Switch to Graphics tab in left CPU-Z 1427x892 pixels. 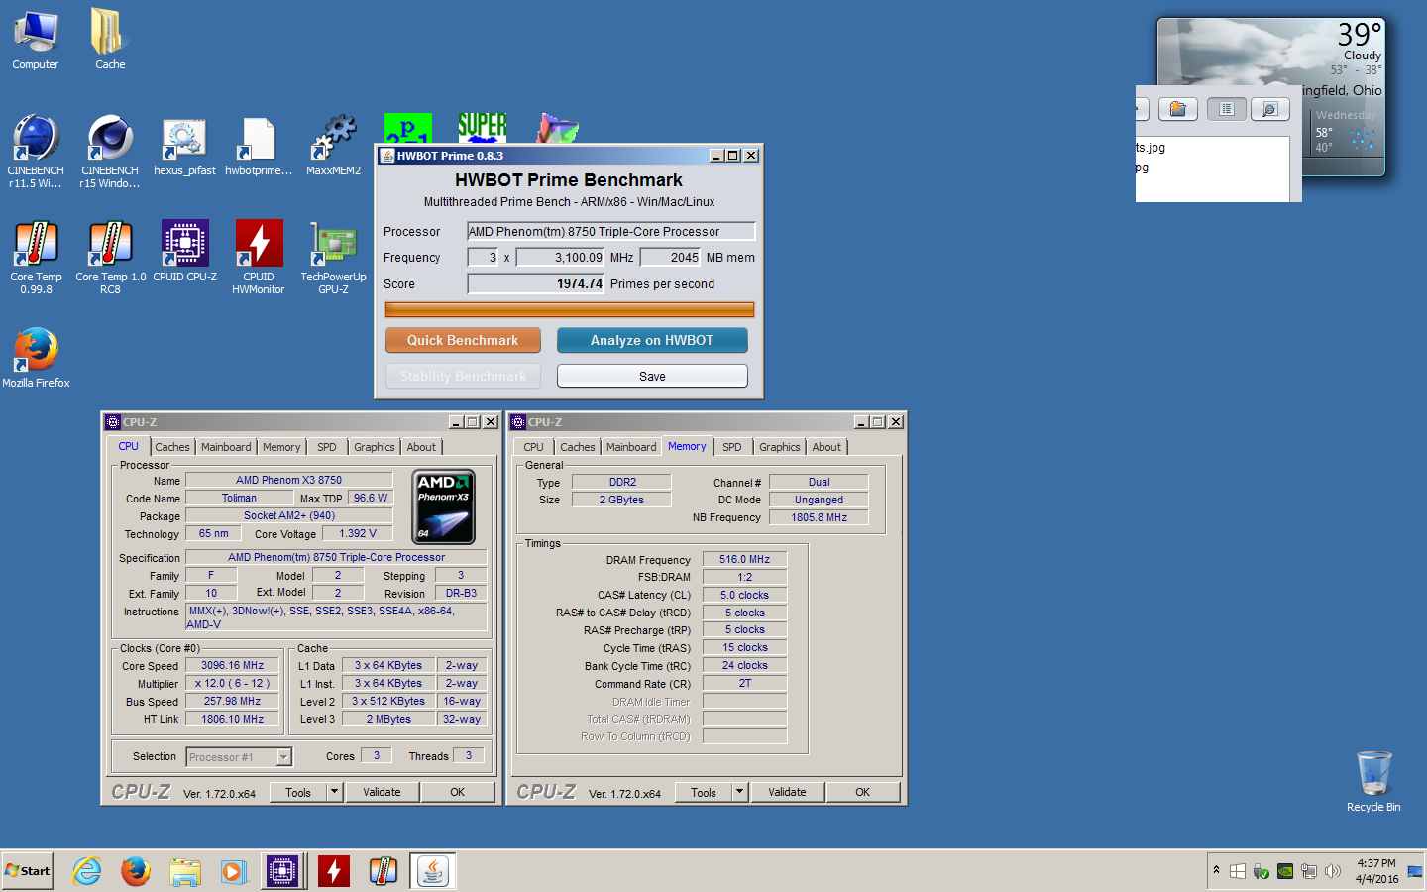375,447
